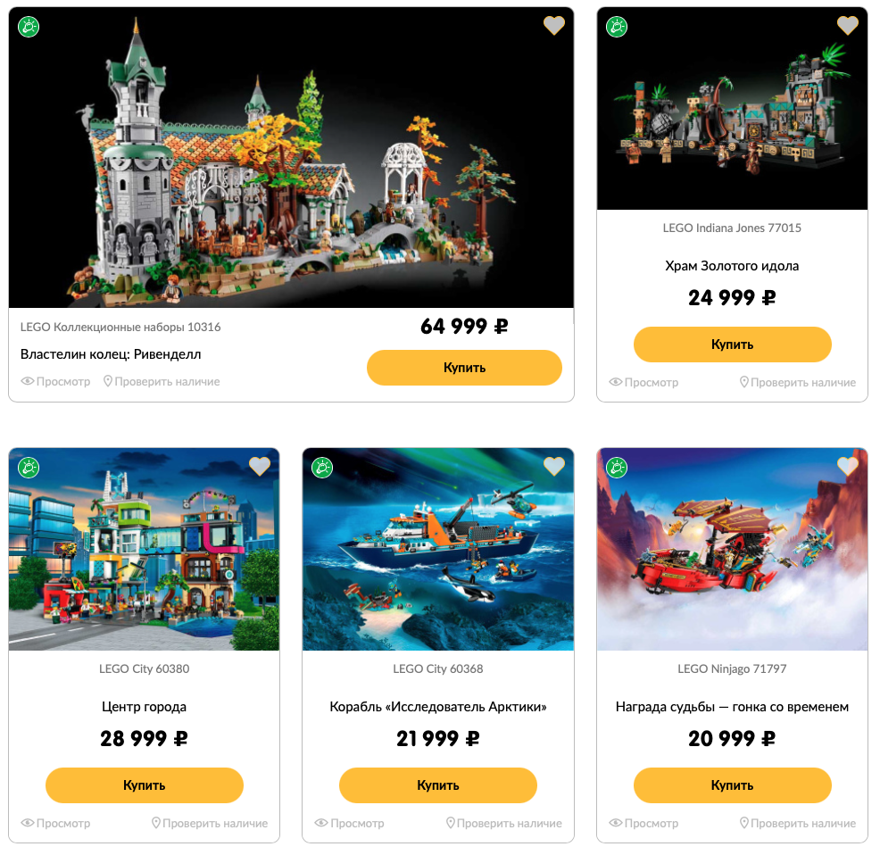This screenshot has height=855, width=880.
Task: Click Купить for Храм Золотого идола
Action: coord(732,344)
